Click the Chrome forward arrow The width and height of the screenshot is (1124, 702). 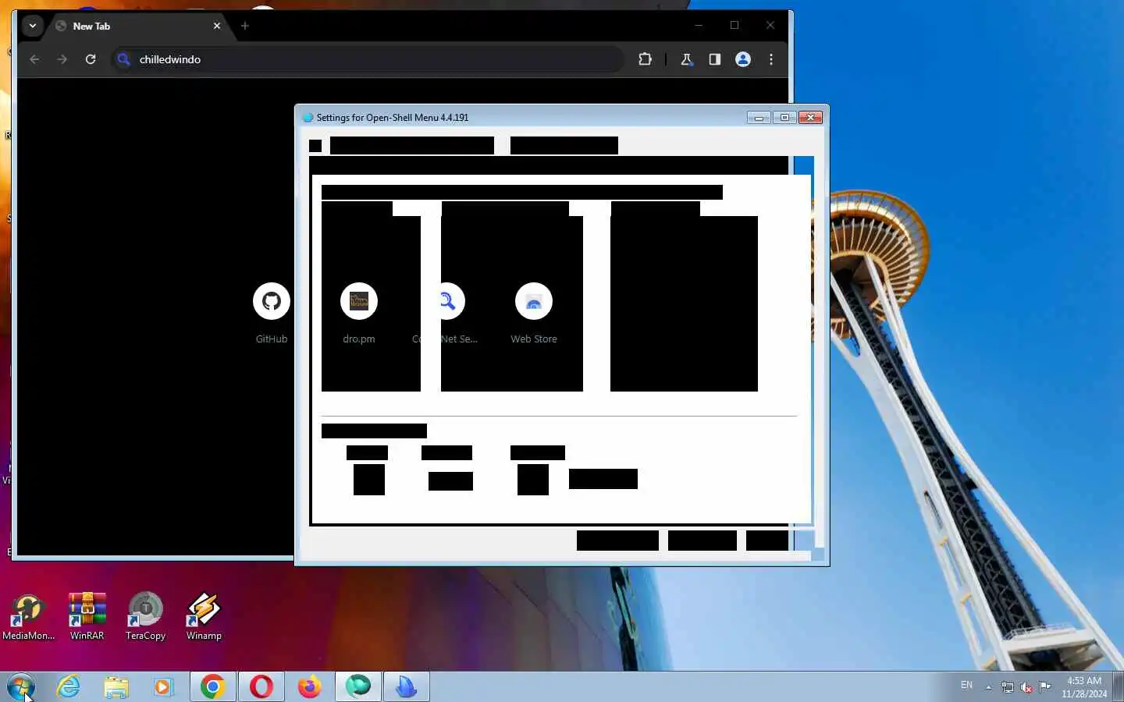point(62,59)
